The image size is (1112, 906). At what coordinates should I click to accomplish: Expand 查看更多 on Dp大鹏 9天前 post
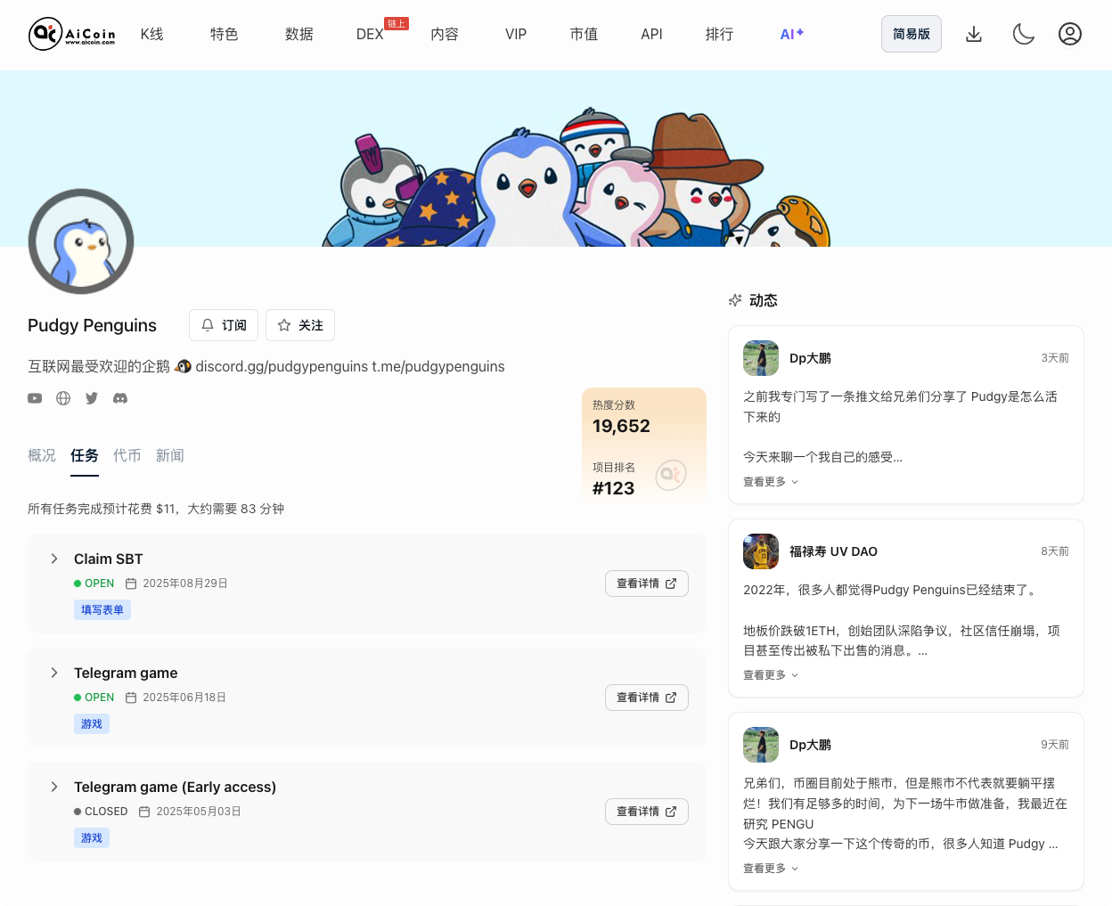pyautogui.click(x=772, y=869)
